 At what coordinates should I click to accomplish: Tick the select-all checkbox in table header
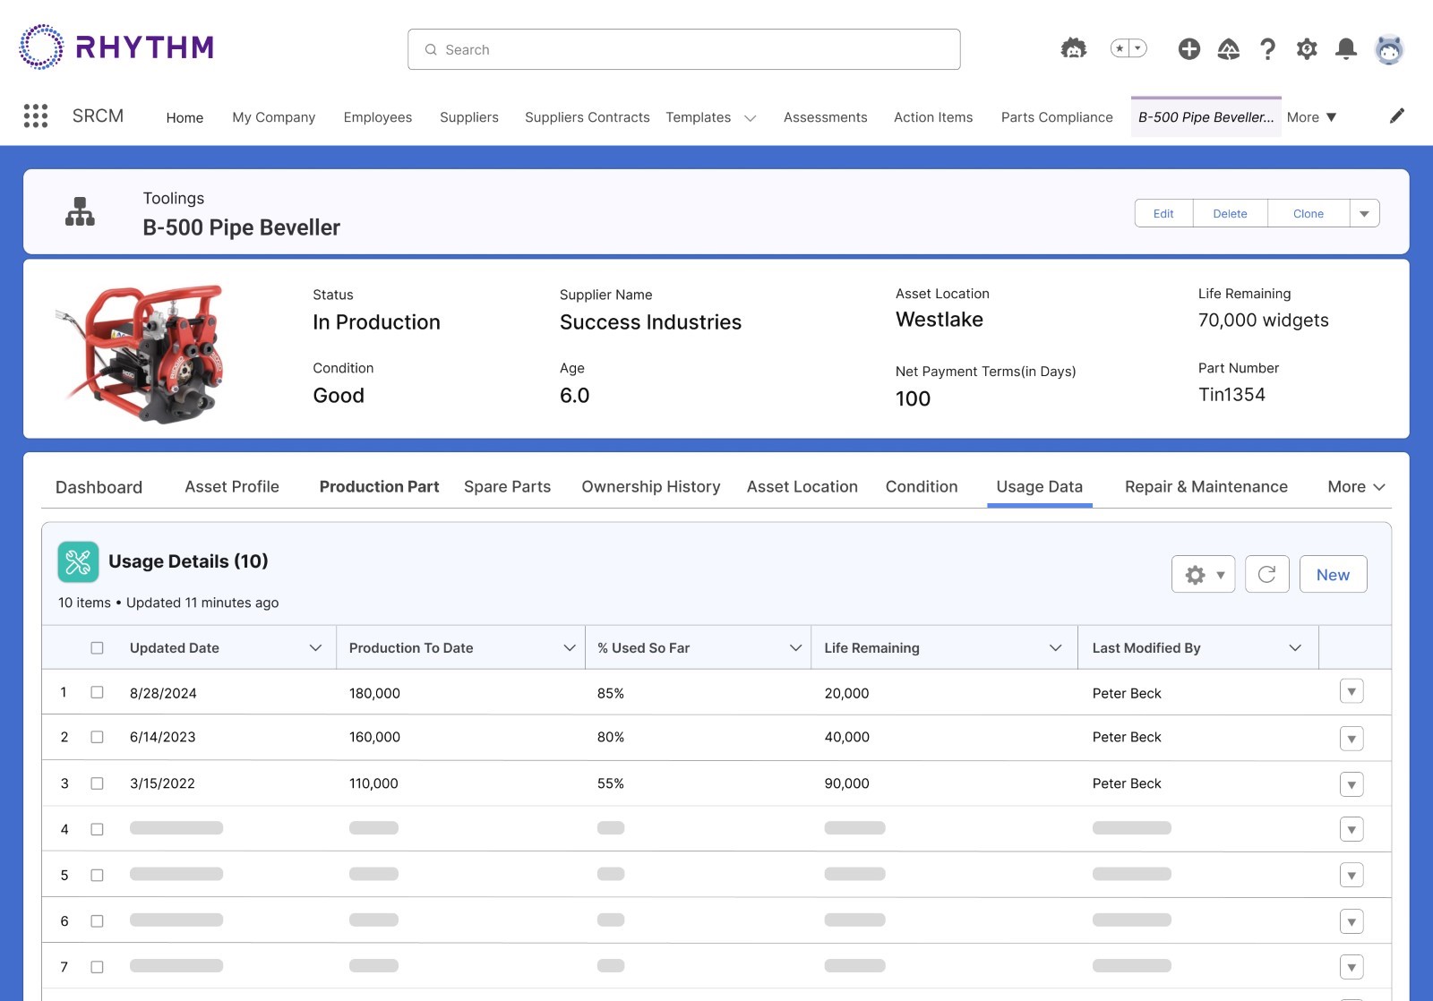[97, 648]
